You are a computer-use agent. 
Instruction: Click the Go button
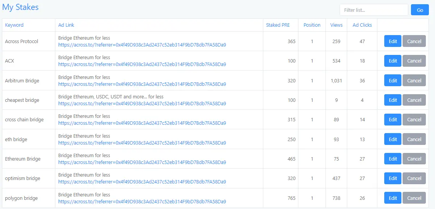[x=420, y=10]
